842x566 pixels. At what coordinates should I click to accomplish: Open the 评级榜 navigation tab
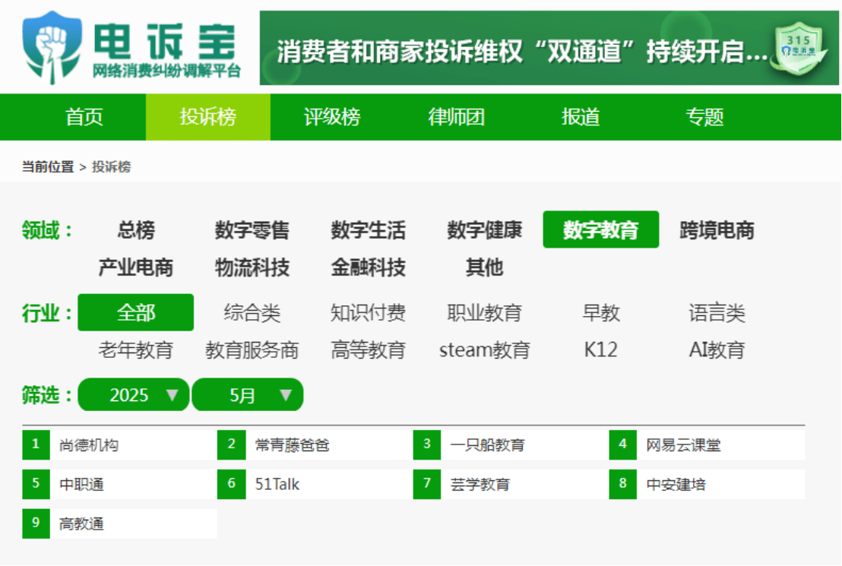(332, 117)
